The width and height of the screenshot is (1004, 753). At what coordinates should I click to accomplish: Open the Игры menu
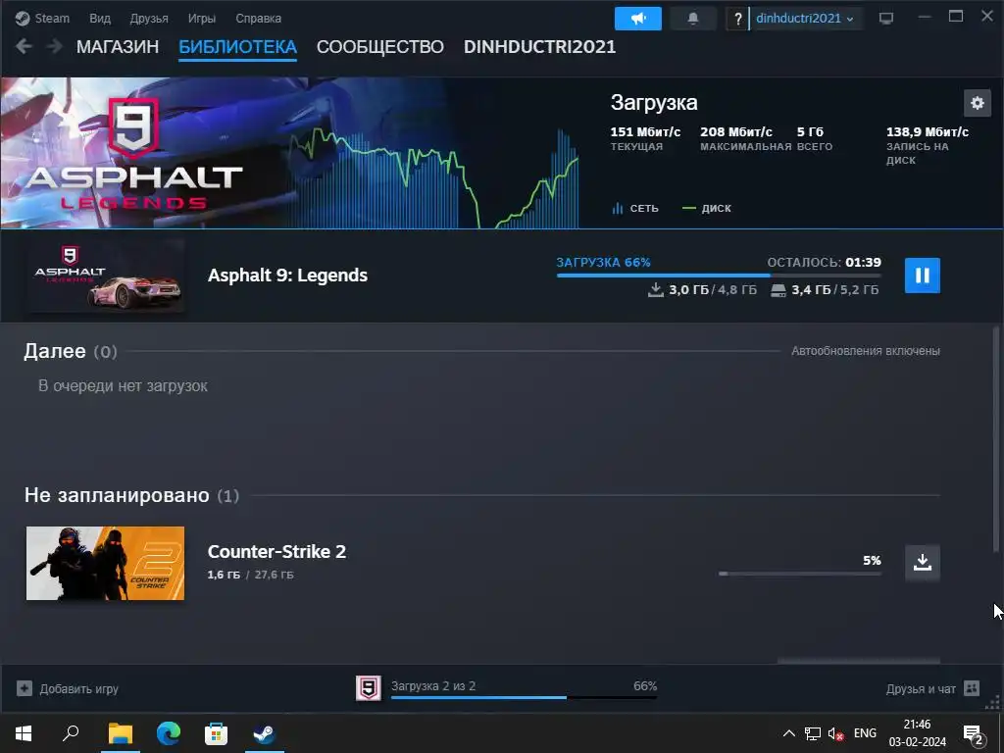pos(202,18)
